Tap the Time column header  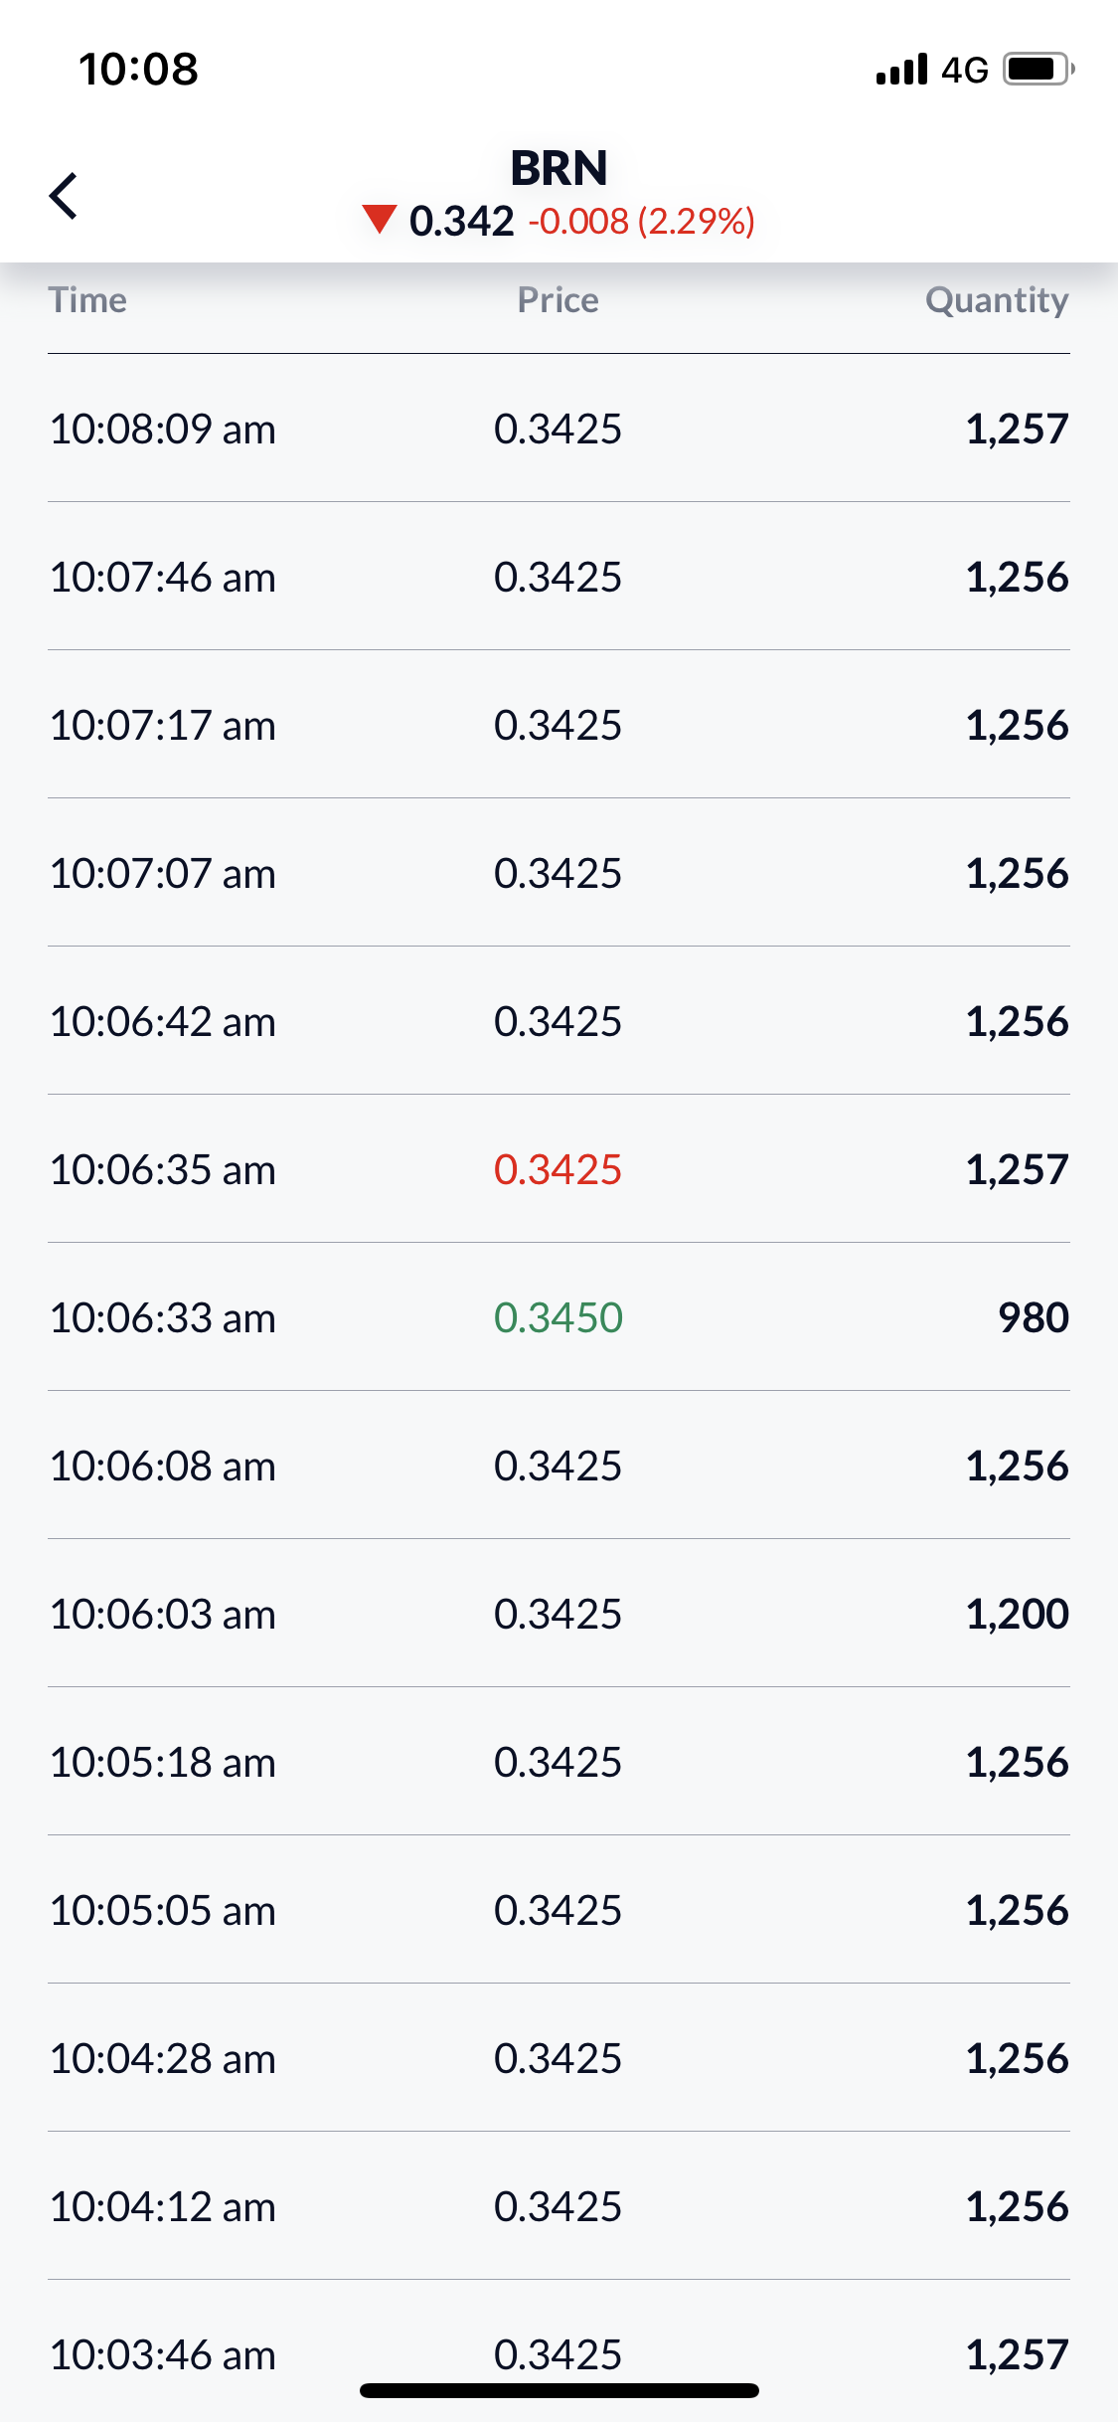point(88,300)
